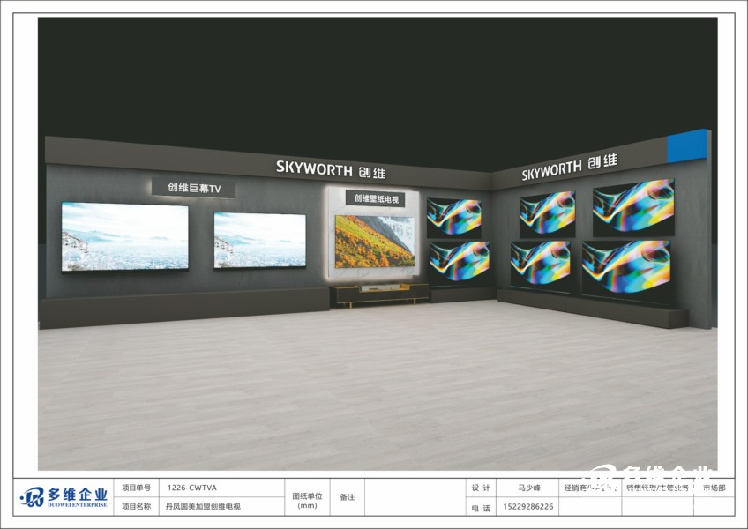Click the lower colorful TV beside the wallpaper TV
The width and height of the screenshot is (748, 529).
click(460, 262)
